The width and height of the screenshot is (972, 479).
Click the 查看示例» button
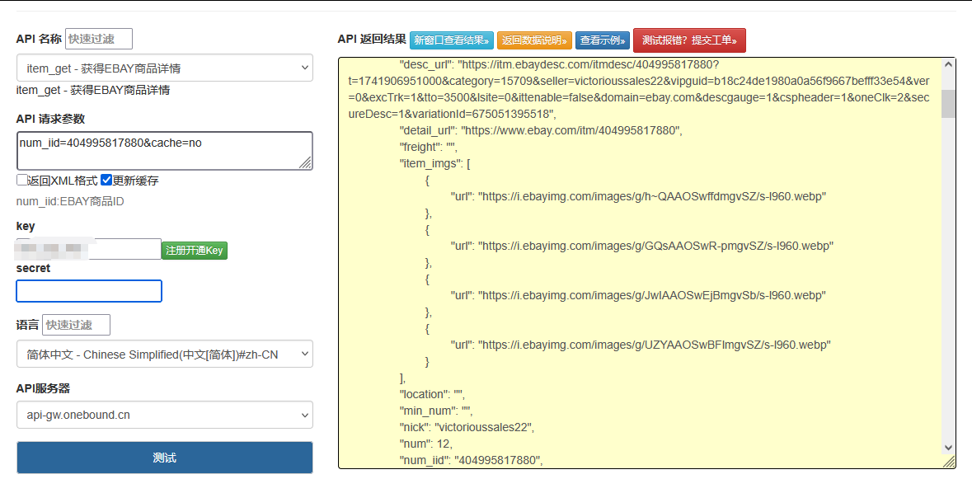[x=603, y=39]
